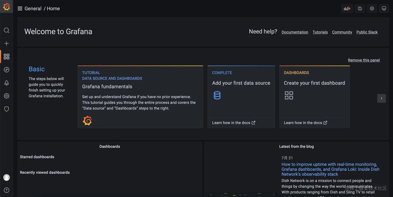Open the Explore compass icon

tap(6, 70)
